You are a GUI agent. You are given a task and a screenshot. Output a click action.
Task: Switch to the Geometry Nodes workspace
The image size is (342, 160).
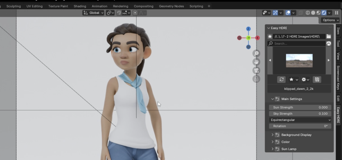coord(171,6)
